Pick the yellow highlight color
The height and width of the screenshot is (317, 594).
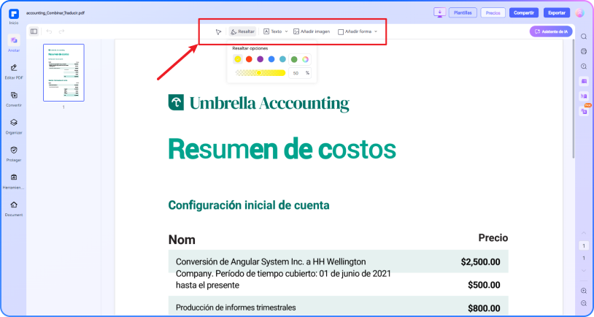tap(237, 59)
